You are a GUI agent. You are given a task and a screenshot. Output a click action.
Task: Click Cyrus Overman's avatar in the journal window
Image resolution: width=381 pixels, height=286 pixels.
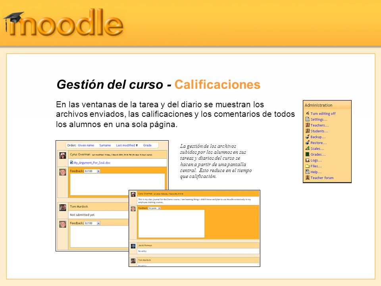pyautogui.click(x=133, y=194)
